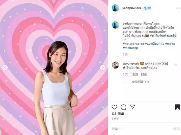
Task: Expand replies with 查看回覆 (1)
Action: click(x=140, y=82)
